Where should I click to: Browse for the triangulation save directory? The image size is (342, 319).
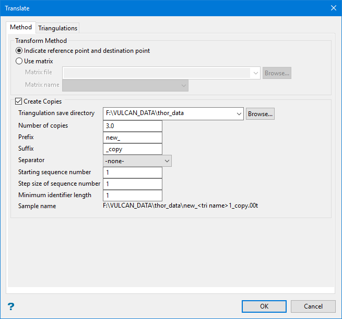click(x=260, y=113)
